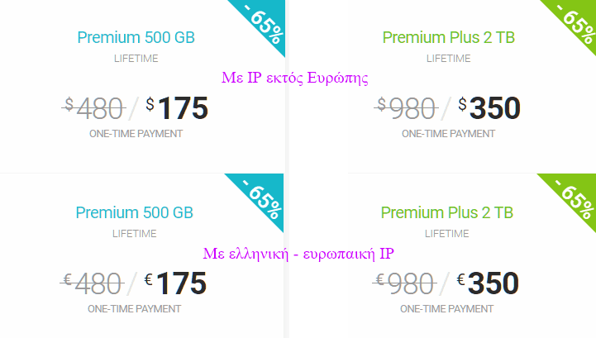Image resolution: width=596 pixels, height=338 pixels.
Task: Click the crossed-out $980 original price
Action: (406, 108)
